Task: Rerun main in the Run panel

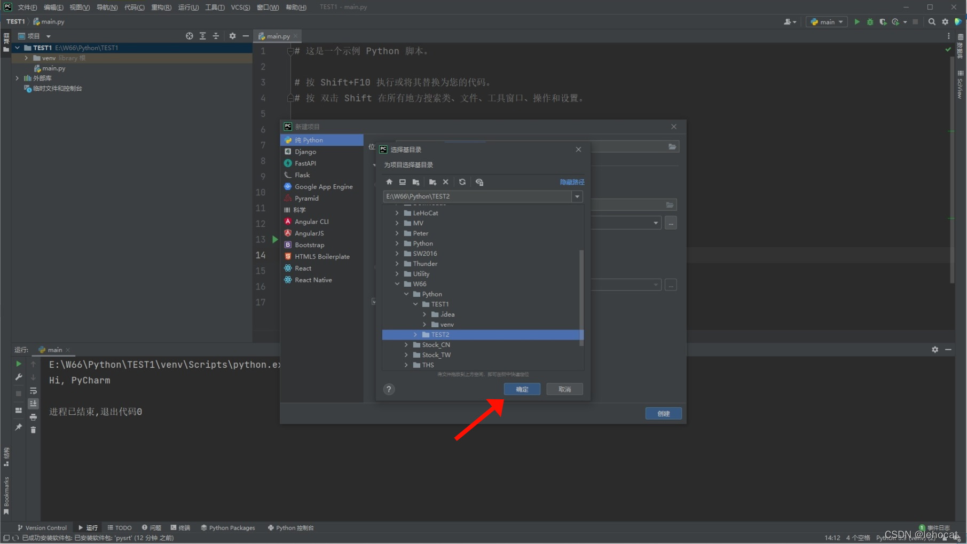Action: tap(19, 364)
